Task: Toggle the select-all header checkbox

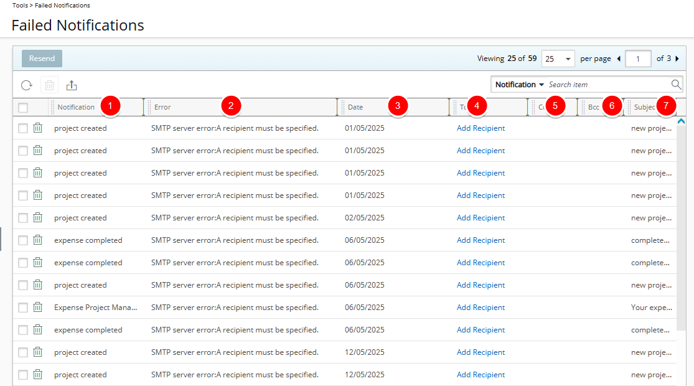Action: click(x=23, y=107)
